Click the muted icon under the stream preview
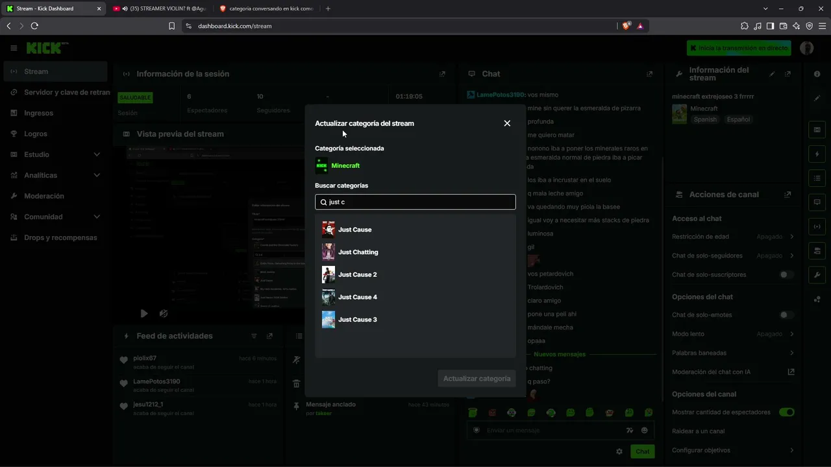This screenshot has height=467, width=831. pos(164,313)
